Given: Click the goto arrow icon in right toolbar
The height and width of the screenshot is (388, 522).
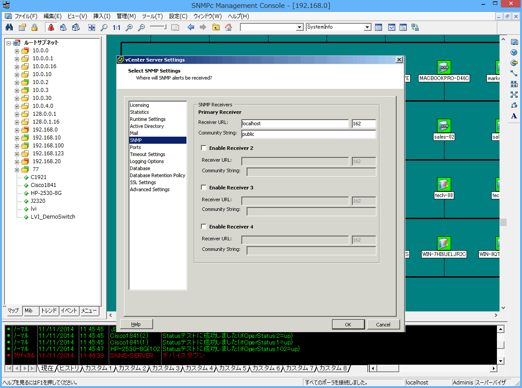Looking at the screenshot, I should pos(515,63).
